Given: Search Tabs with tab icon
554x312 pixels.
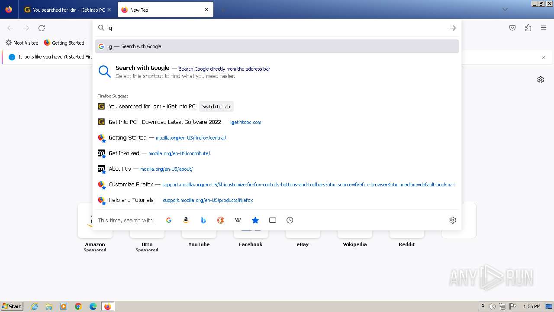Looking at the screenshot, I should 273,220.
